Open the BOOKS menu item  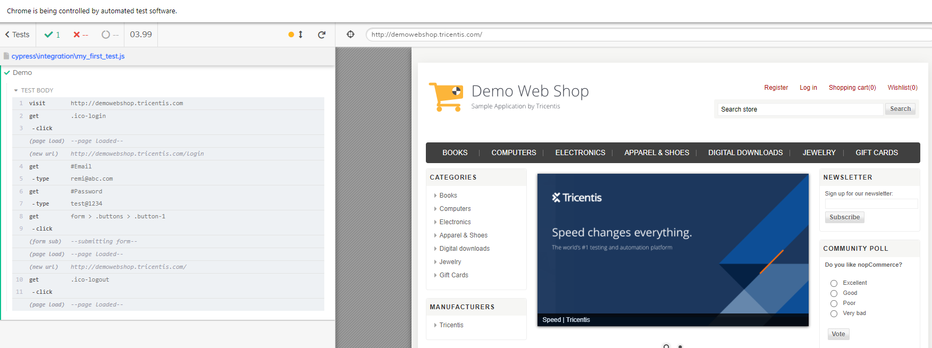455,152
